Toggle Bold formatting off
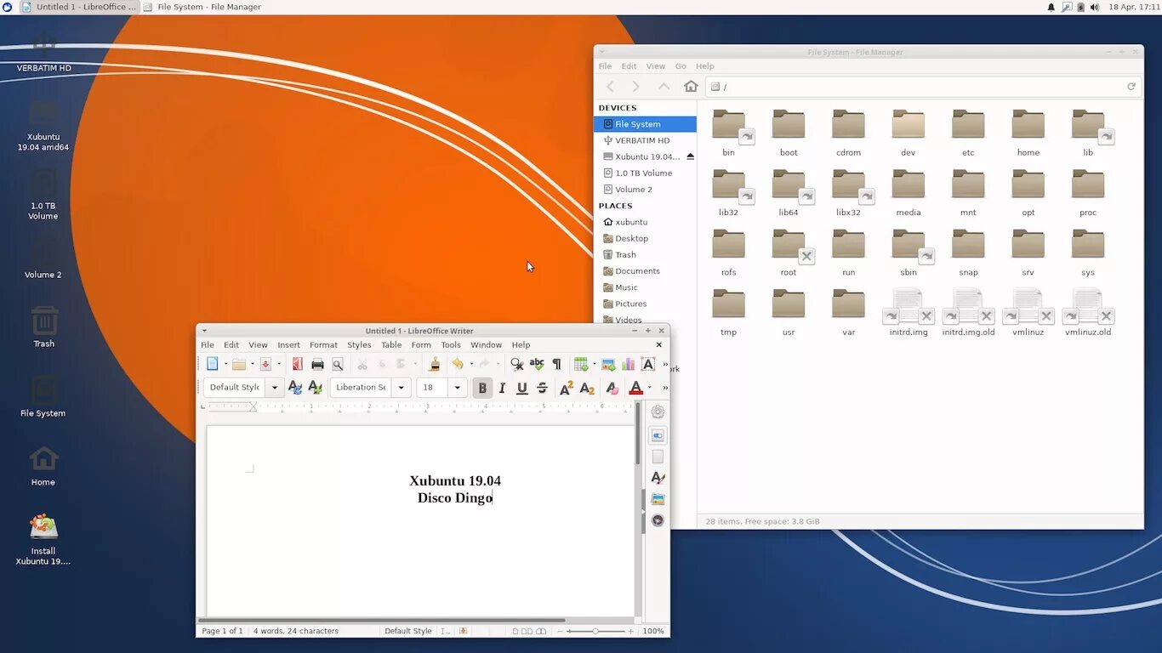1162x653 pixels. (x=482, y=388)
